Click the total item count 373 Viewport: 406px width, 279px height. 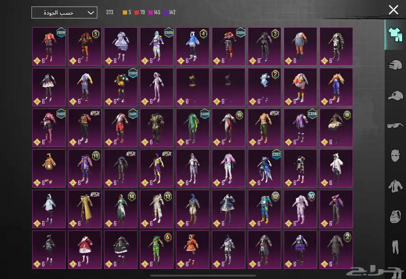(110, 13)
